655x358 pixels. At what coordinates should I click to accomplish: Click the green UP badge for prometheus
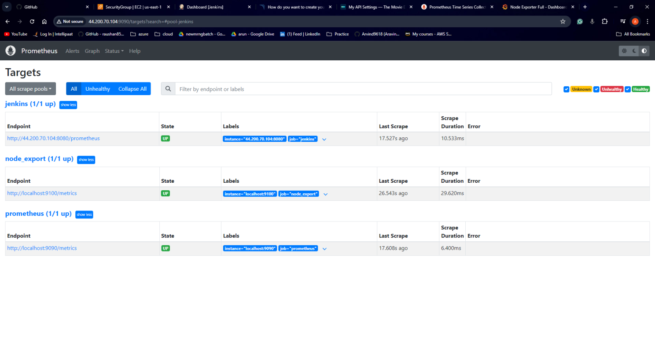tap(166, 248)
